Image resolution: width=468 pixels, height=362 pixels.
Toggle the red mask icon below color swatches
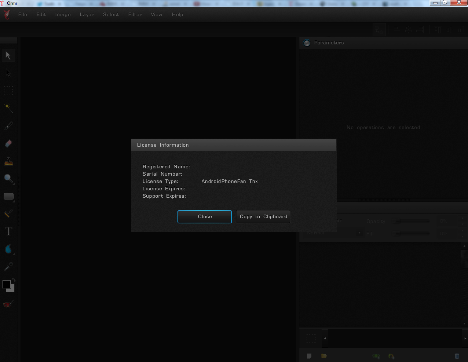coord(8,304)
